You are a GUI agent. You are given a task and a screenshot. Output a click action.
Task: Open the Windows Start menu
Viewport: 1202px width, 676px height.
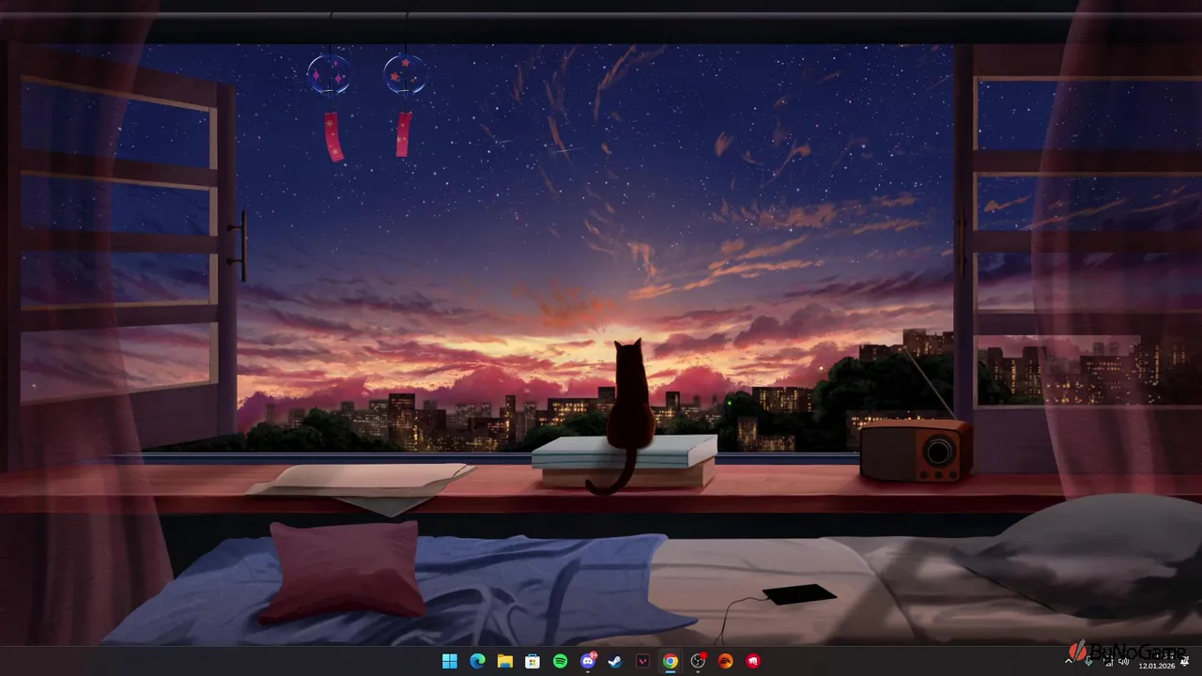point(450,661)
